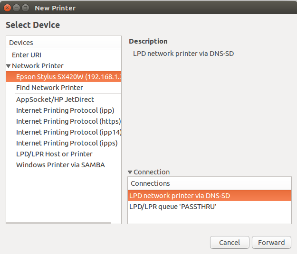Image resolution: width=297 pixels, height=254 pixels.
Task: Pick Internet Printing Protocol (https)
Action: [x=68, y=121]
